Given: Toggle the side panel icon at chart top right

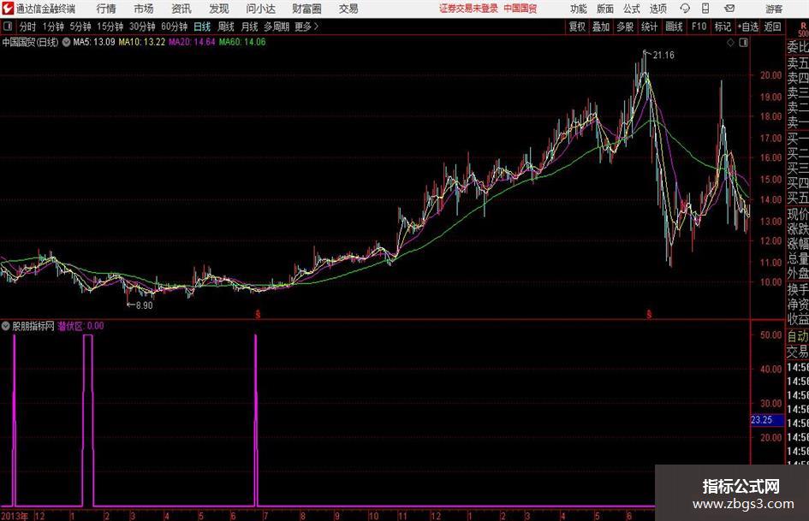Looking at the screenshot, I should tap(743, 43).
